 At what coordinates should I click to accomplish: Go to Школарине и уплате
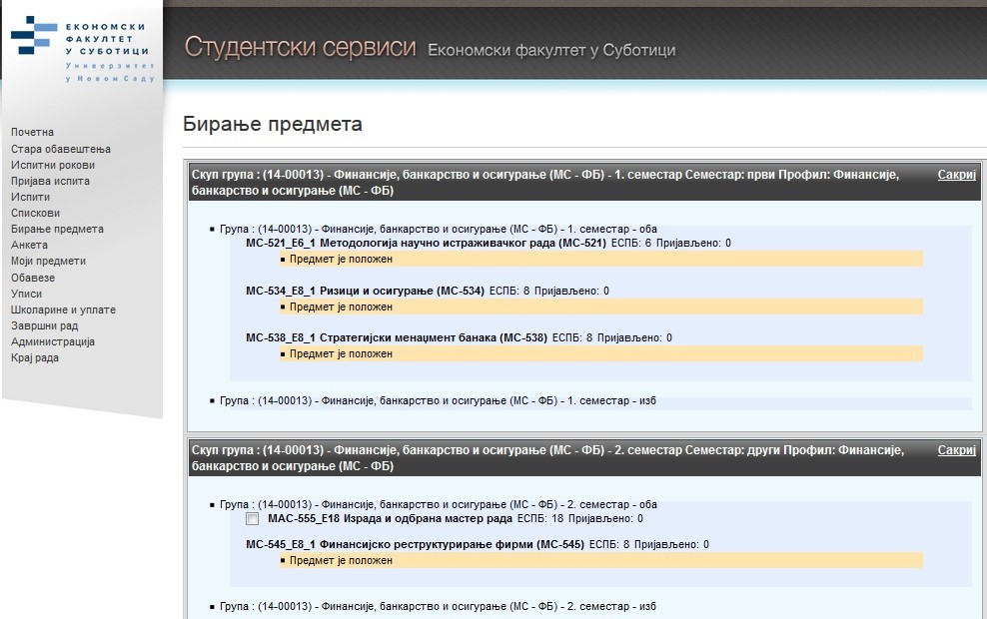[63, 309]
